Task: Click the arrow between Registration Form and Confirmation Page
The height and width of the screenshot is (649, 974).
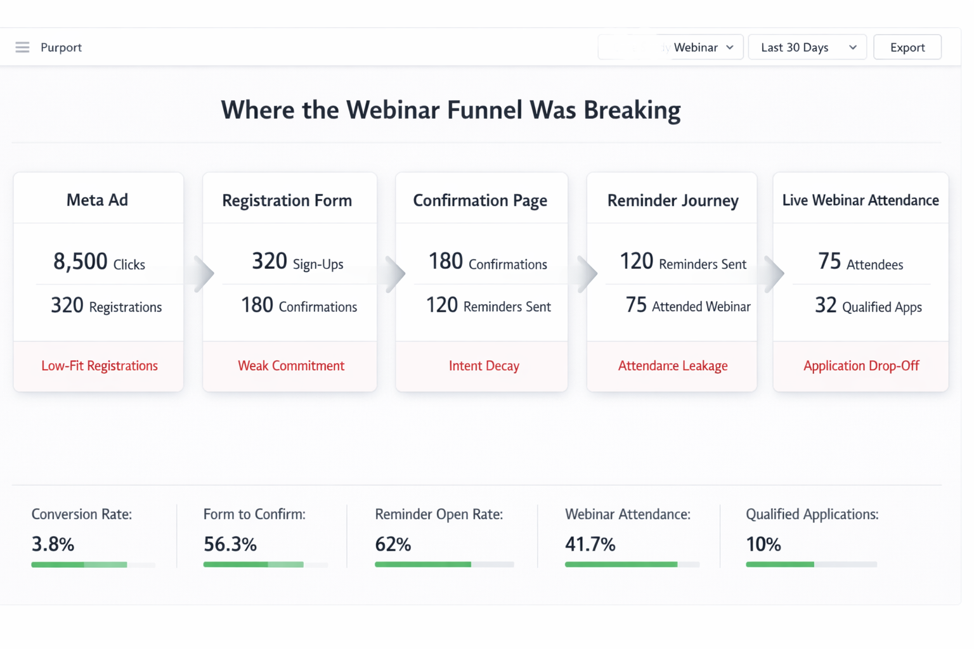Action: (x=395, y=274)
